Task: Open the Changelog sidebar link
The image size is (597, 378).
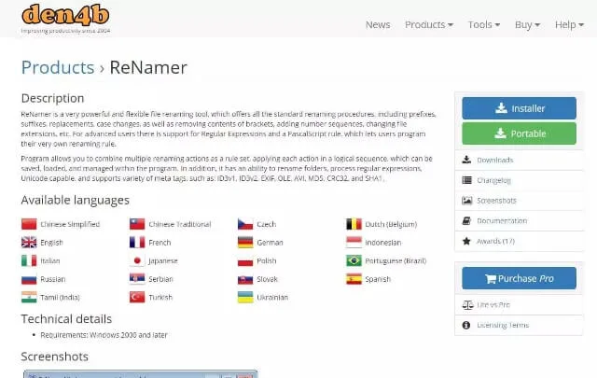Action: click(493, 180)
